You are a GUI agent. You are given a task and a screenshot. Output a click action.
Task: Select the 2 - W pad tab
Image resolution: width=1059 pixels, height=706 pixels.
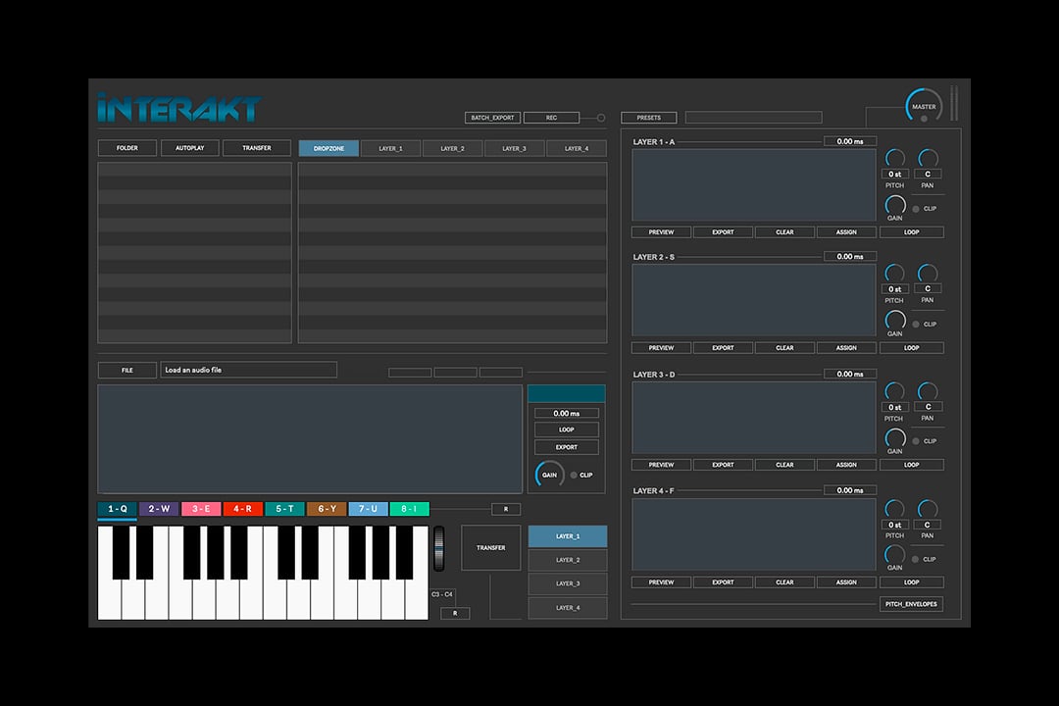pyautogui.click(x=160, y=509)
